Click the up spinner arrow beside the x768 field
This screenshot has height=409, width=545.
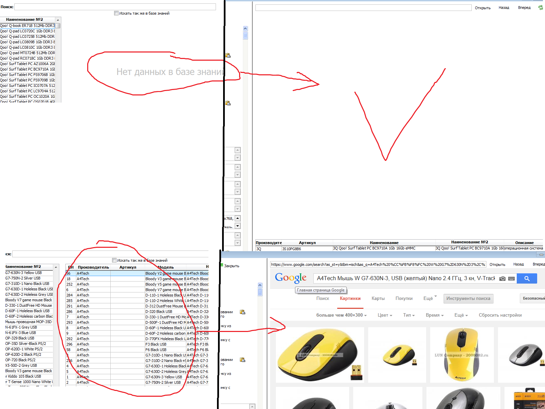238,218
